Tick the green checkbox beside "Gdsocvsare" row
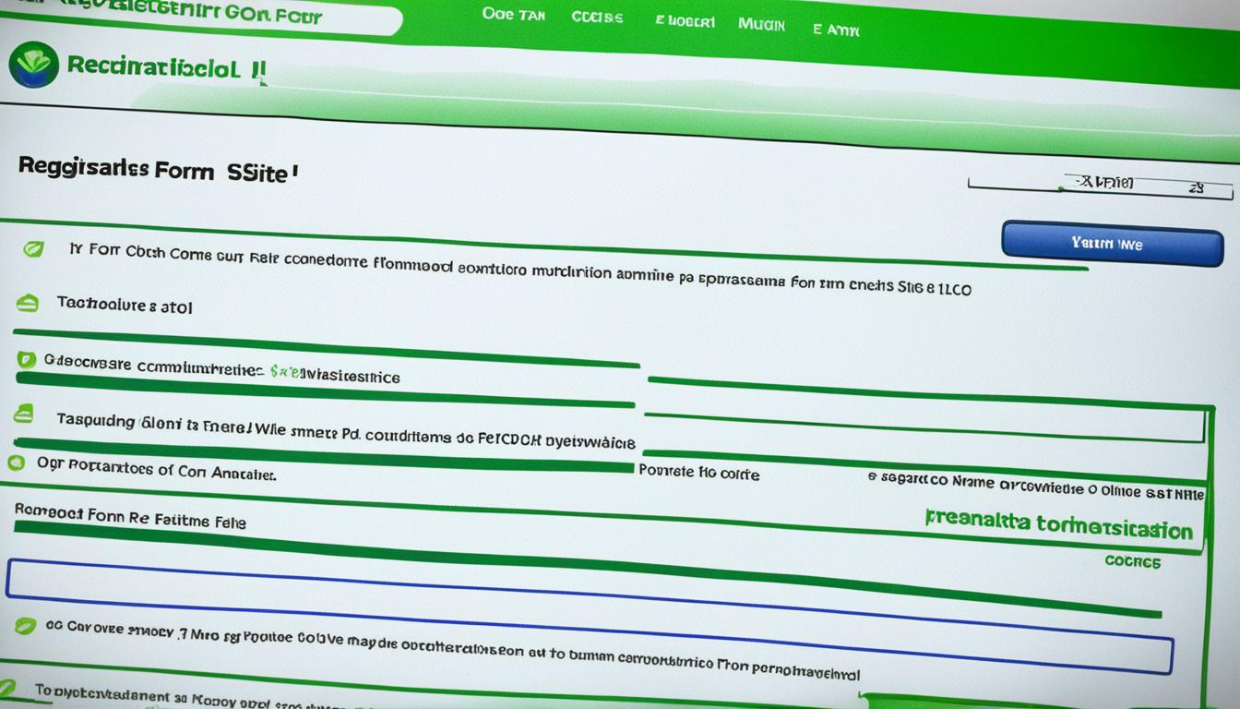This screenshot has width=1240, height=709. pos(27,360)
